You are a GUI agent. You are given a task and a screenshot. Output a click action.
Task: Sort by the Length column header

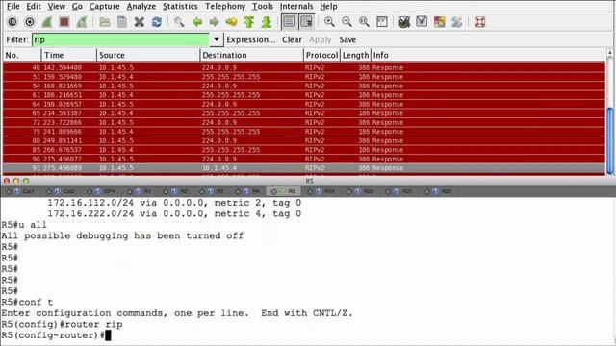tap(355, 55)
